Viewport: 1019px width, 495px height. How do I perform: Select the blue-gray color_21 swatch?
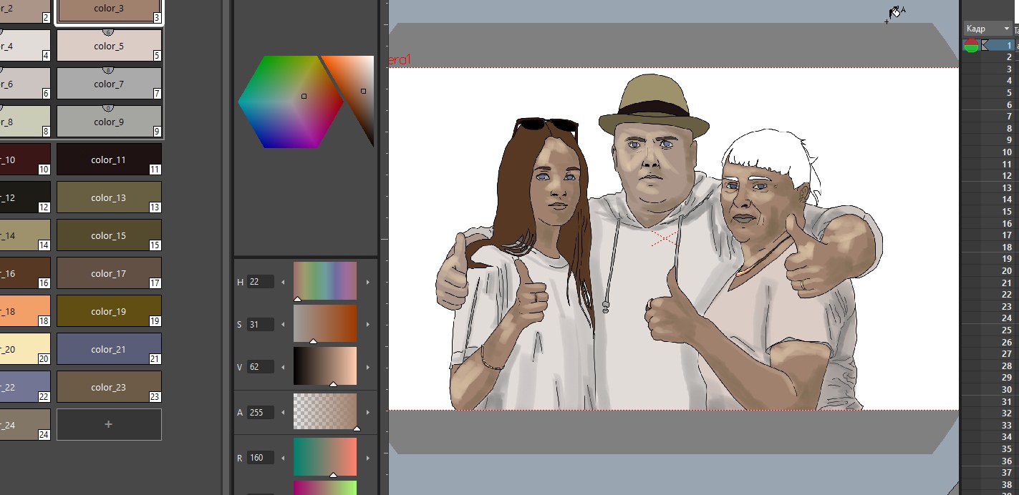[109, 349]
